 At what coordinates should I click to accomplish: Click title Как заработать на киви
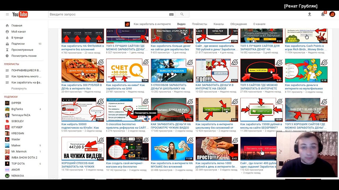click(126, 87)
